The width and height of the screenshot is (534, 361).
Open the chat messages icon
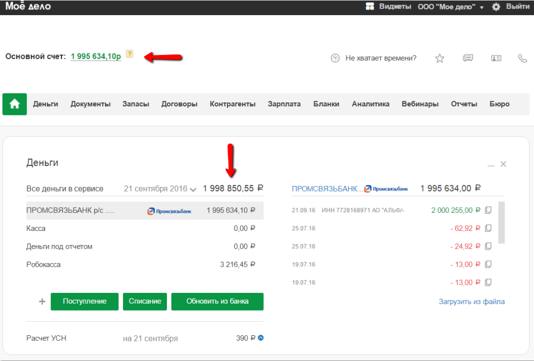pyautogui.click(x=468, y=58)
